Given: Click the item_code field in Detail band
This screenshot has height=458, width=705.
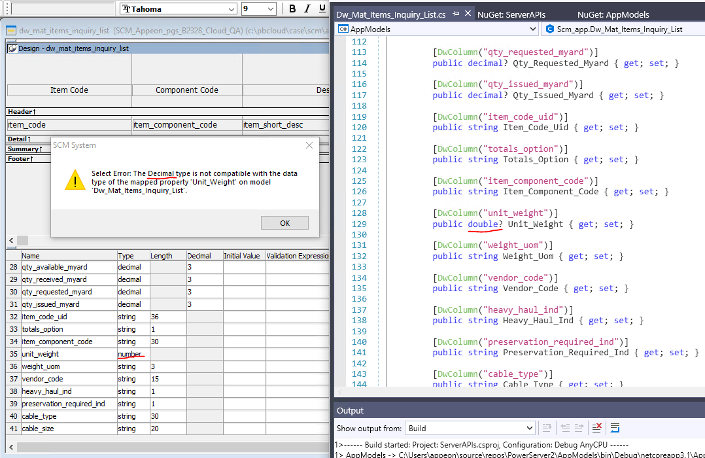Looking at the screenshot, I should tap(69, 125).
